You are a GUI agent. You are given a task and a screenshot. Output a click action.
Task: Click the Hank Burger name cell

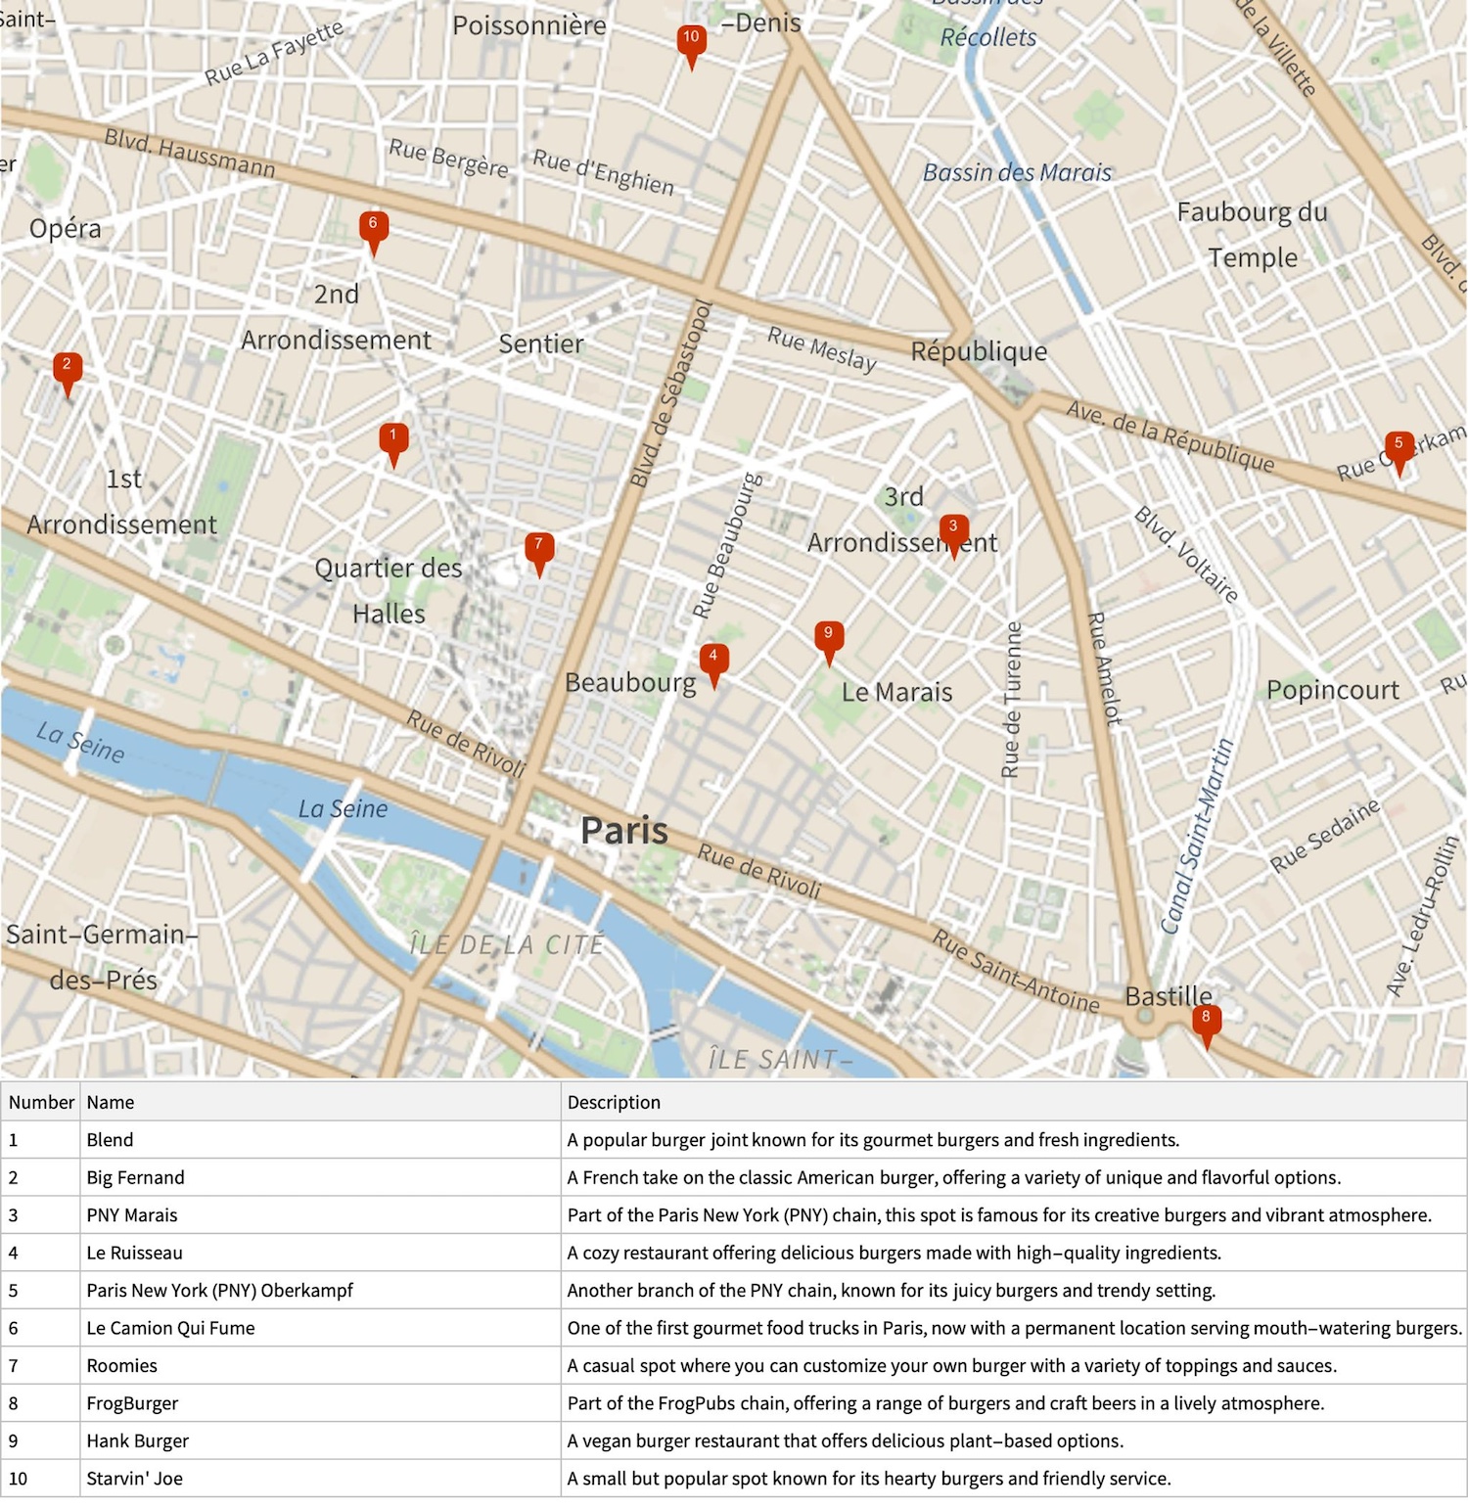coord(137,1440)
